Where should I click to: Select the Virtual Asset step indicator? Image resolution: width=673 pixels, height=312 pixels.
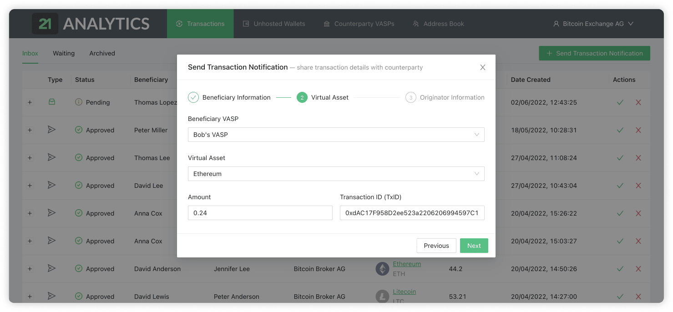pyautogui.click(x=323, y=97)
